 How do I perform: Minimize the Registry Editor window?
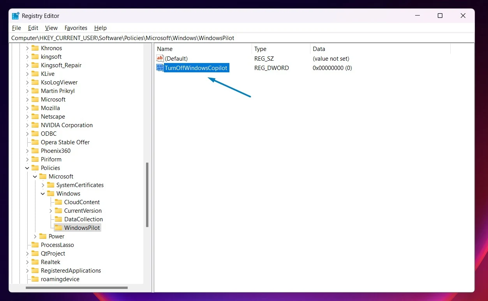[x=417, y=16]
